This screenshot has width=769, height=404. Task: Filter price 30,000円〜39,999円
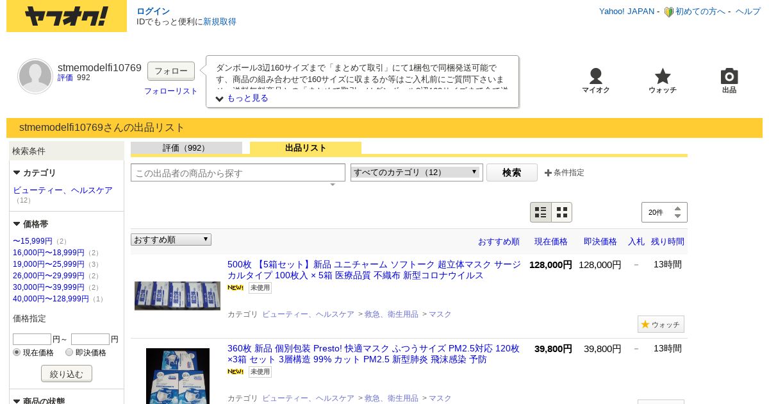coord(49,287)
